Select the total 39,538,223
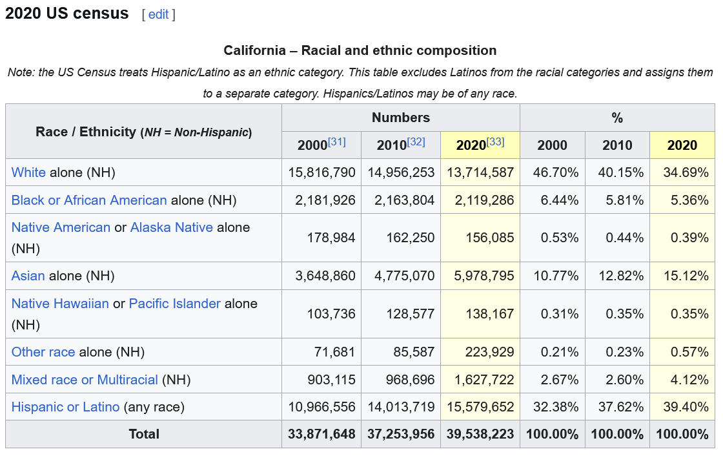Image resolution: width=723 pixels, height=456 pixels. pyautogui.click(x=480, y=434)
